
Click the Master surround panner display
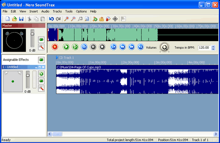click(x=14, y=40)
